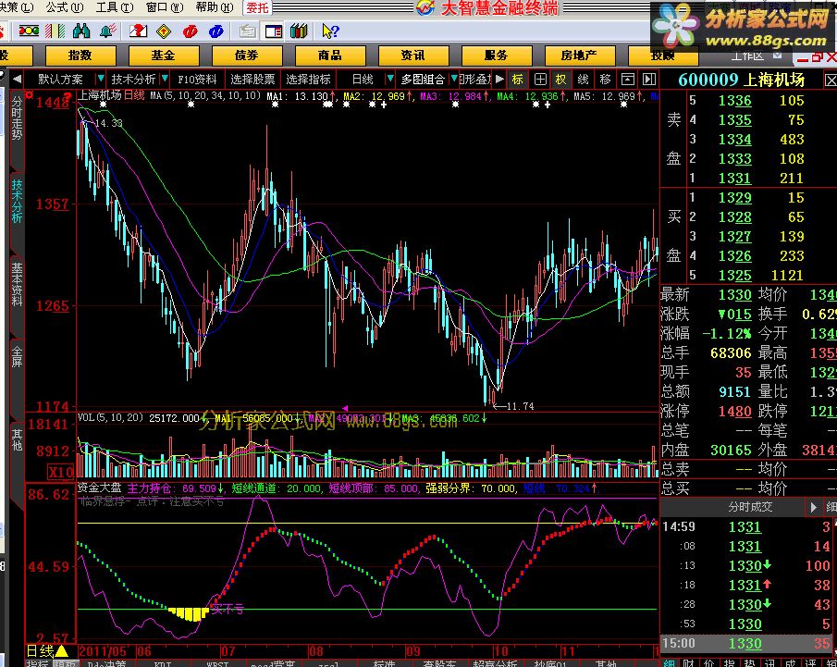
Task: Click the left arrow beside 默认方案
Action: [17, 79]
